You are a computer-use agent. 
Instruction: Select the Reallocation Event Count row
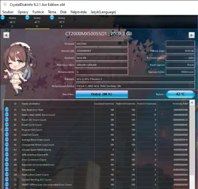tap(97, 175)
